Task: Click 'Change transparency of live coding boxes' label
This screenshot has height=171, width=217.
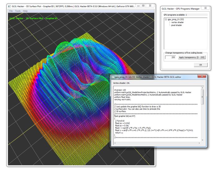Action: pyautogui.click(x=184, y=53)
